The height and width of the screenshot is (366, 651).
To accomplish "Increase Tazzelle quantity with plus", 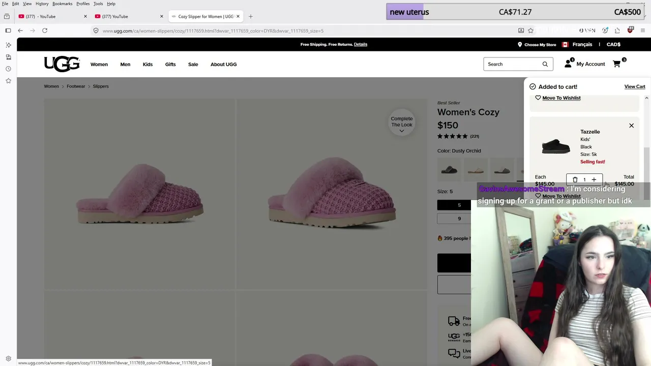I will click(x=594, y=179).
